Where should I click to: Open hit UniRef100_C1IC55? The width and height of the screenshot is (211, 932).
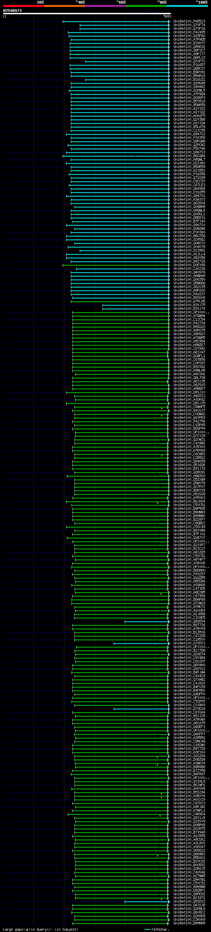pyautogui.click(x=189, y=131)
